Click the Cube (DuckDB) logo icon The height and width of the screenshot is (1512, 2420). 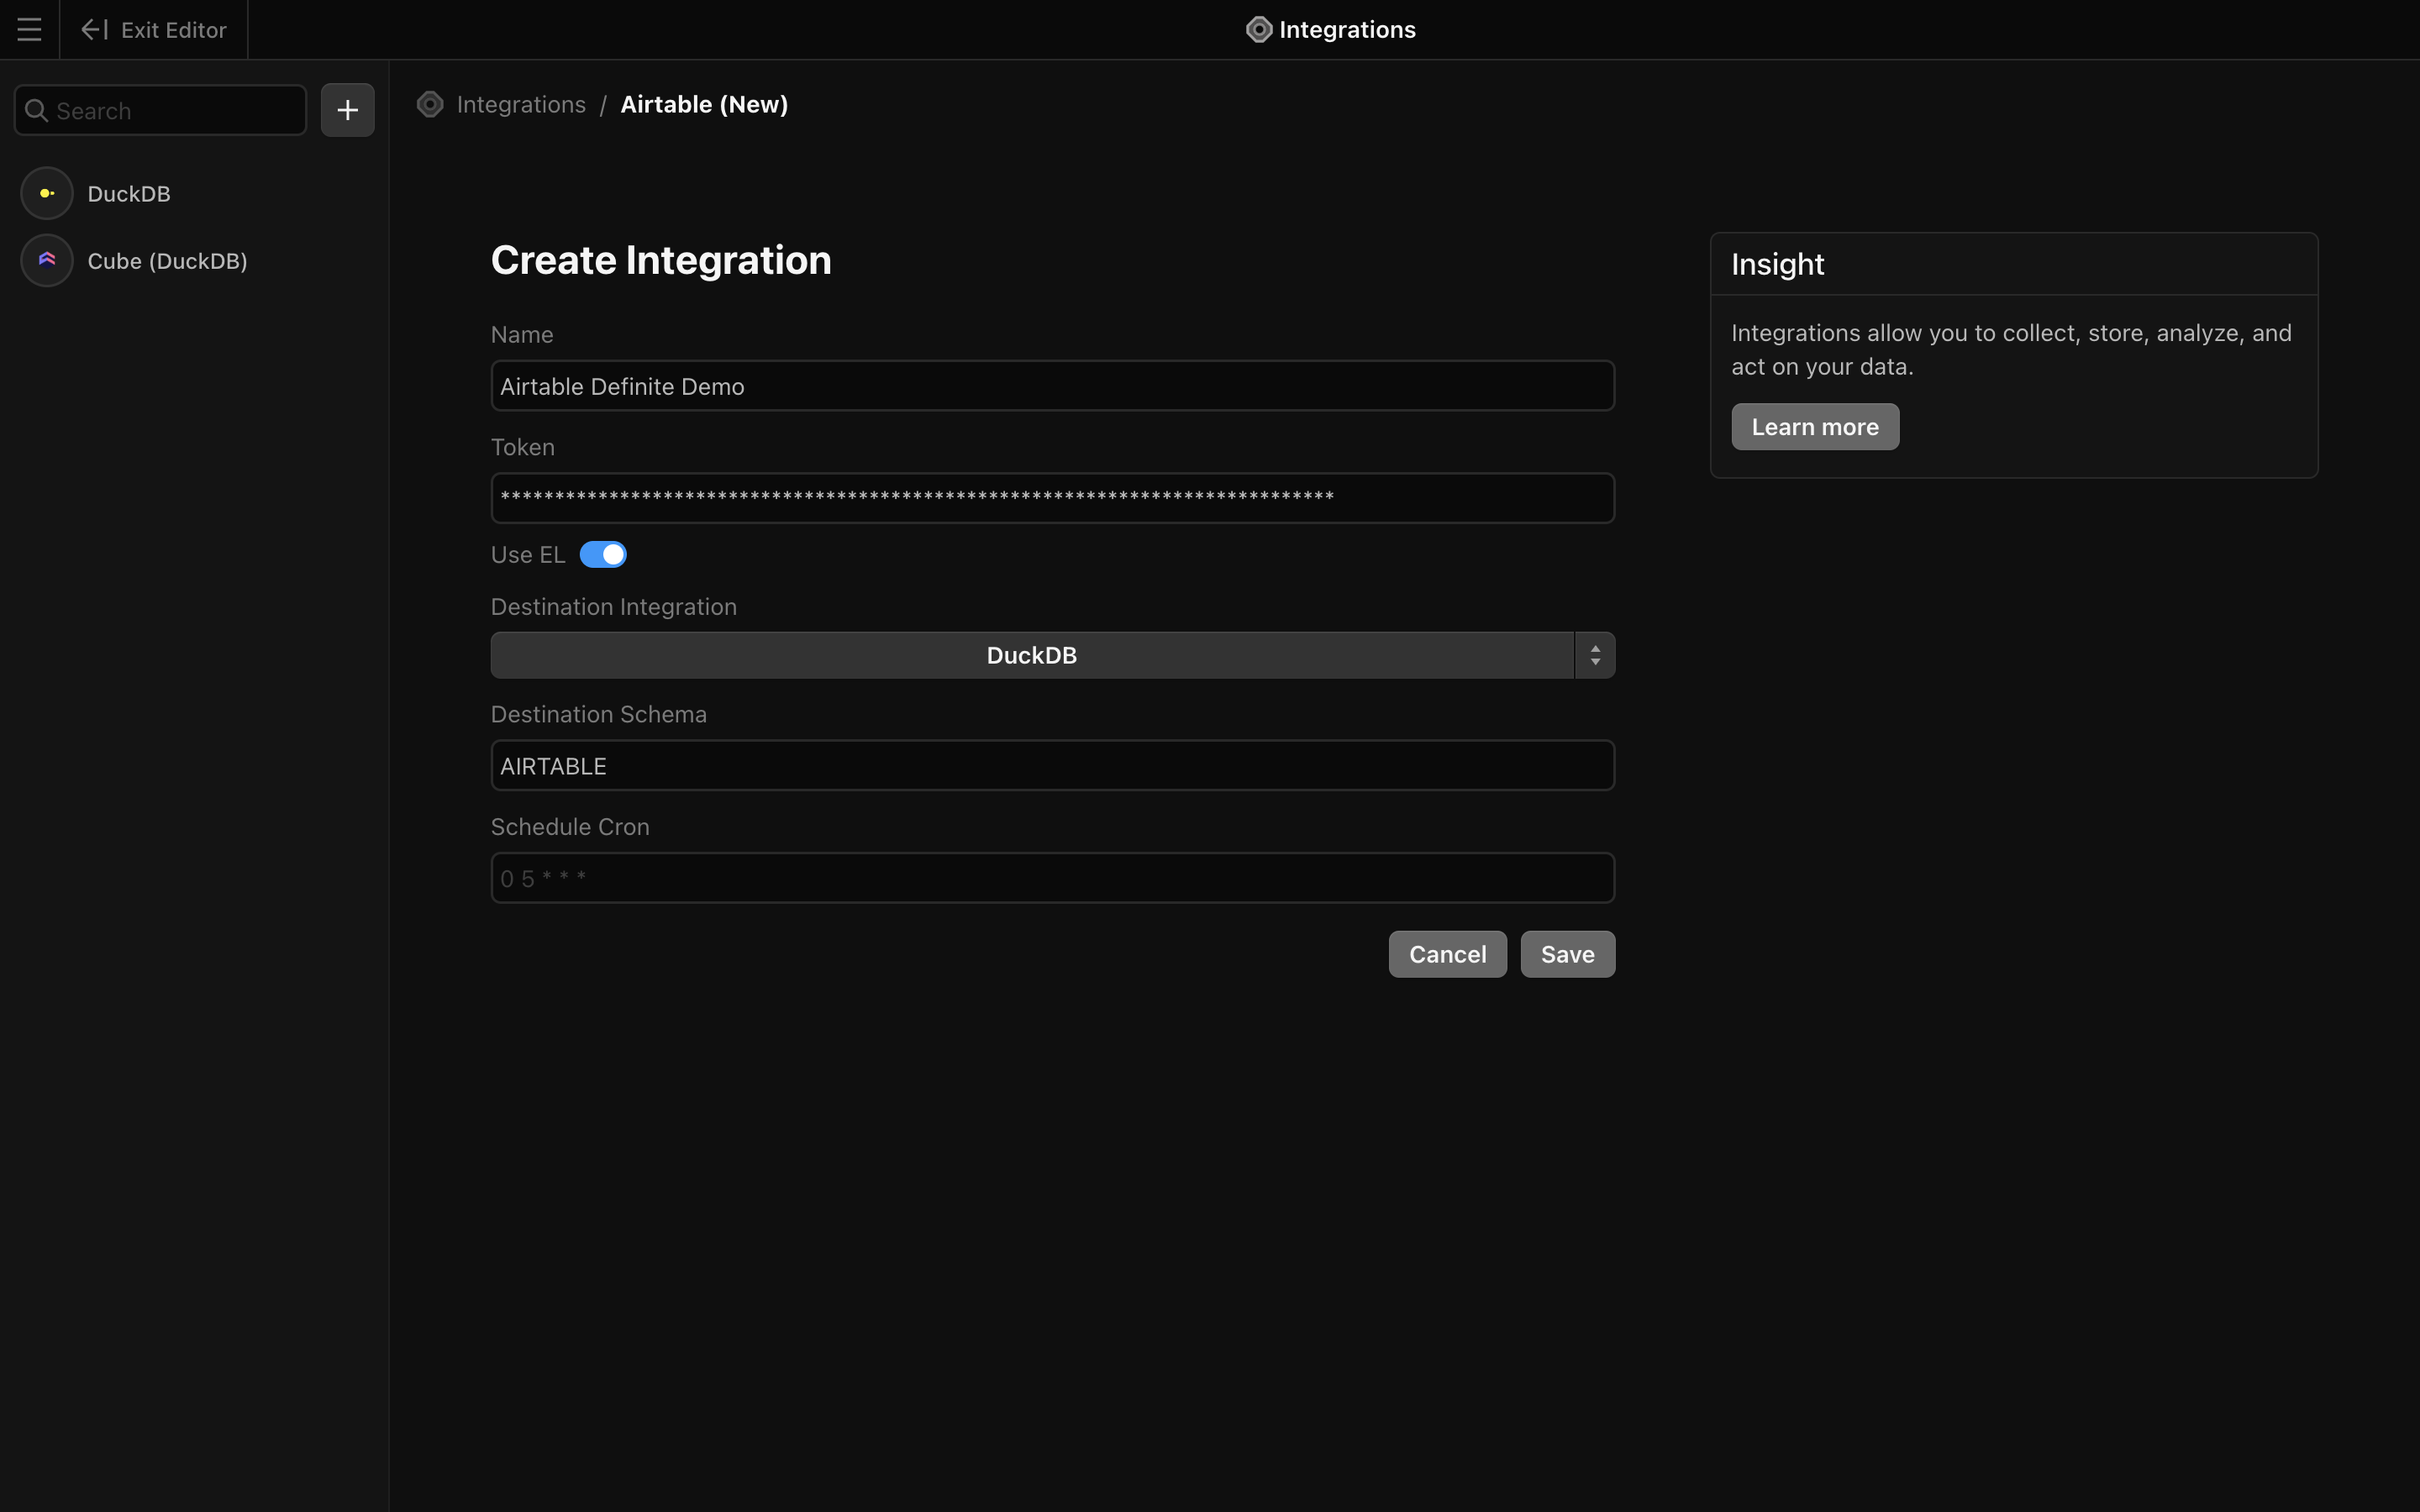point(47,261)
